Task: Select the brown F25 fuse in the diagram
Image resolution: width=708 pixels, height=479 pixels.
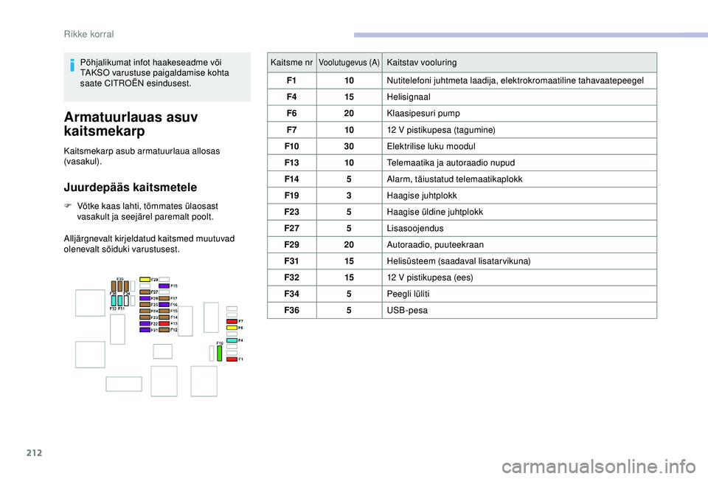Action: pyautogui.click(x=145, y=305)
